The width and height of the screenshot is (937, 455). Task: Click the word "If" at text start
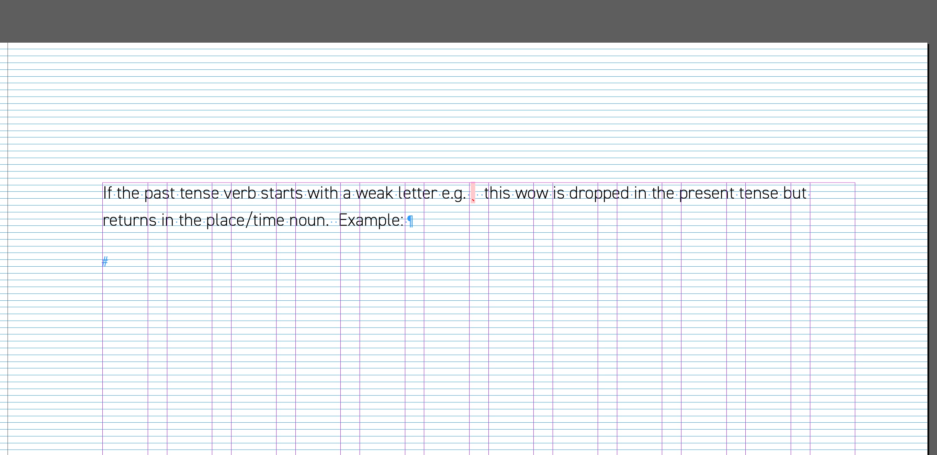tap(107, 193)
